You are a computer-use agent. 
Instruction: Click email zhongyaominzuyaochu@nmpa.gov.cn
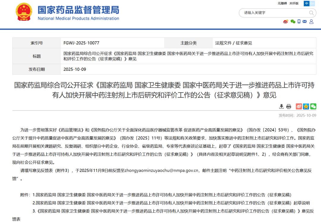[x=161, y=170]
